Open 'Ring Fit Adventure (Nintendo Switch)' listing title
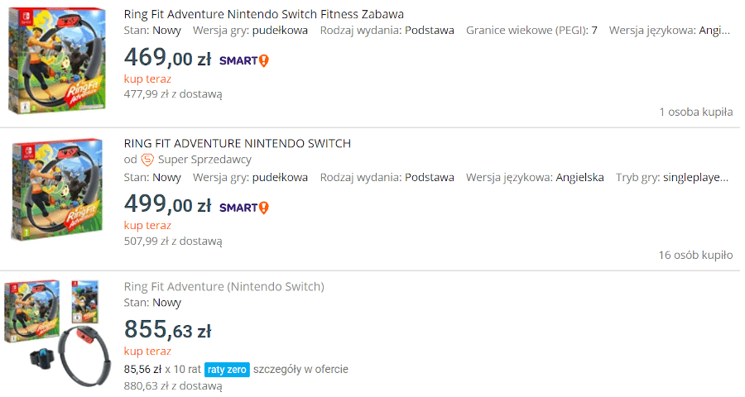Screen dimensions: 745x397 (223, 287)
